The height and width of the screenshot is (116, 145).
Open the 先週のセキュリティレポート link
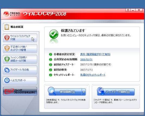click(x=93, y=75)
